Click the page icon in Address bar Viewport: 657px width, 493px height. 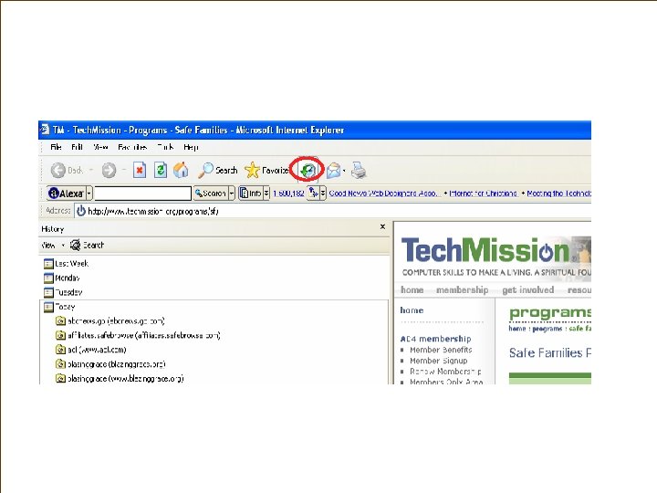81,211
